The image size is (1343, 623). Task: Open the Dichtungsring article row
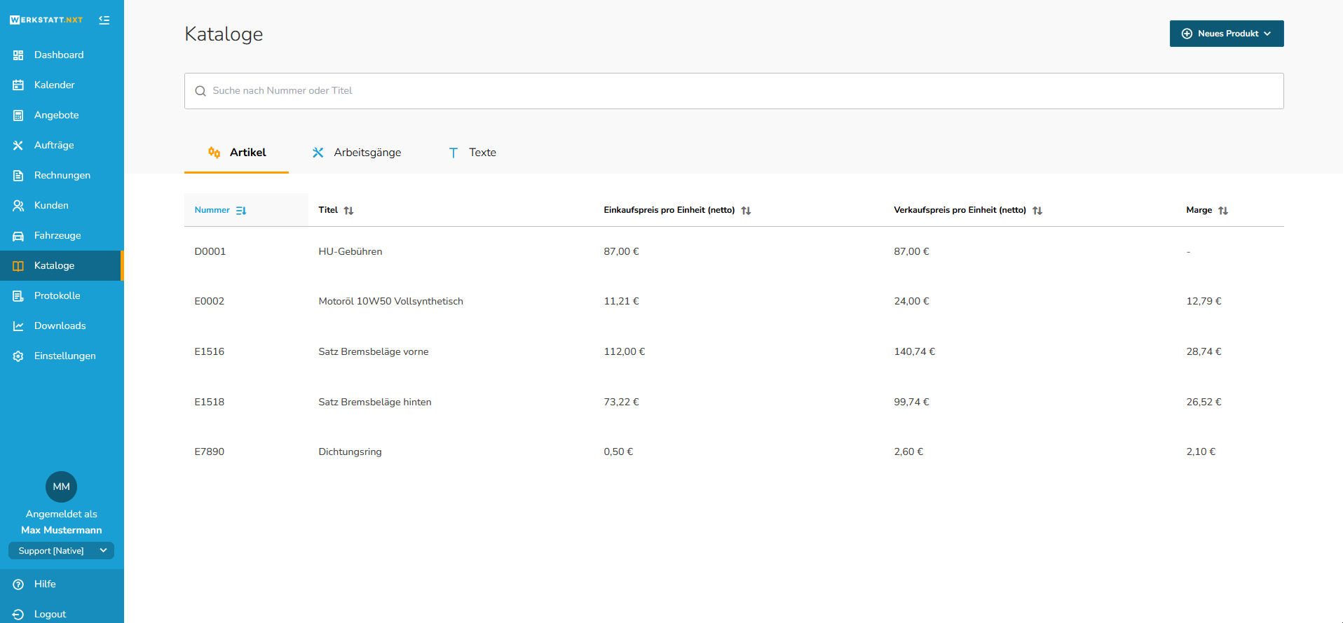734,452
